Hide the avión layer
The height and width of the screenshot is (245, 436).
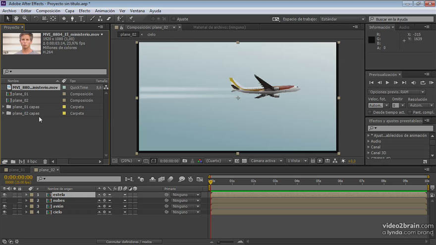4,206
